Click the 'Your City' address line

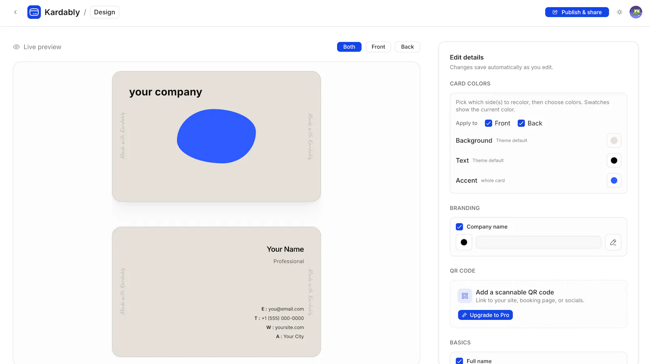tap(290, 336)
